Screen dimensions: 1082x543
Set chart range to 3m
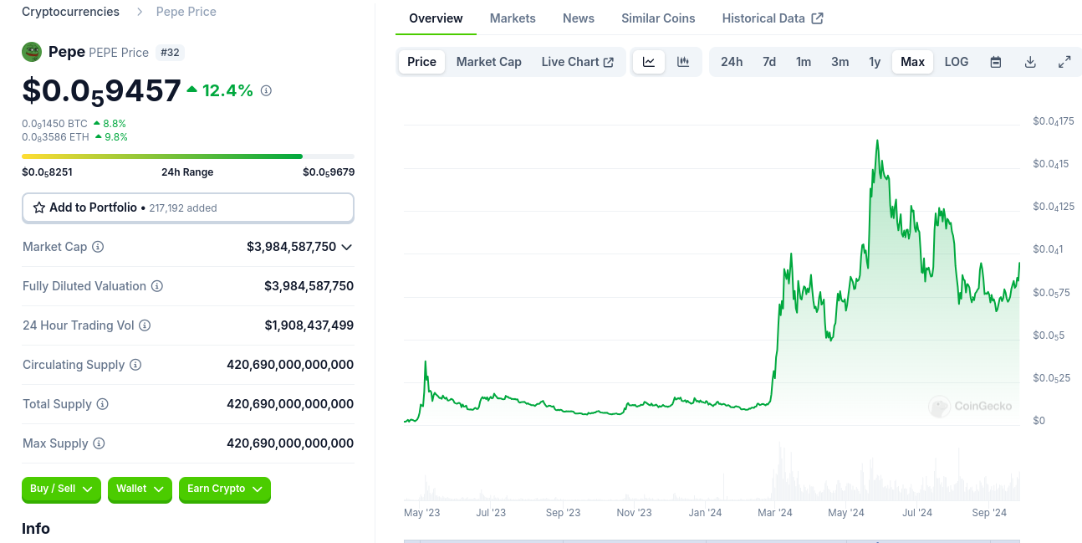coord(840,62)
